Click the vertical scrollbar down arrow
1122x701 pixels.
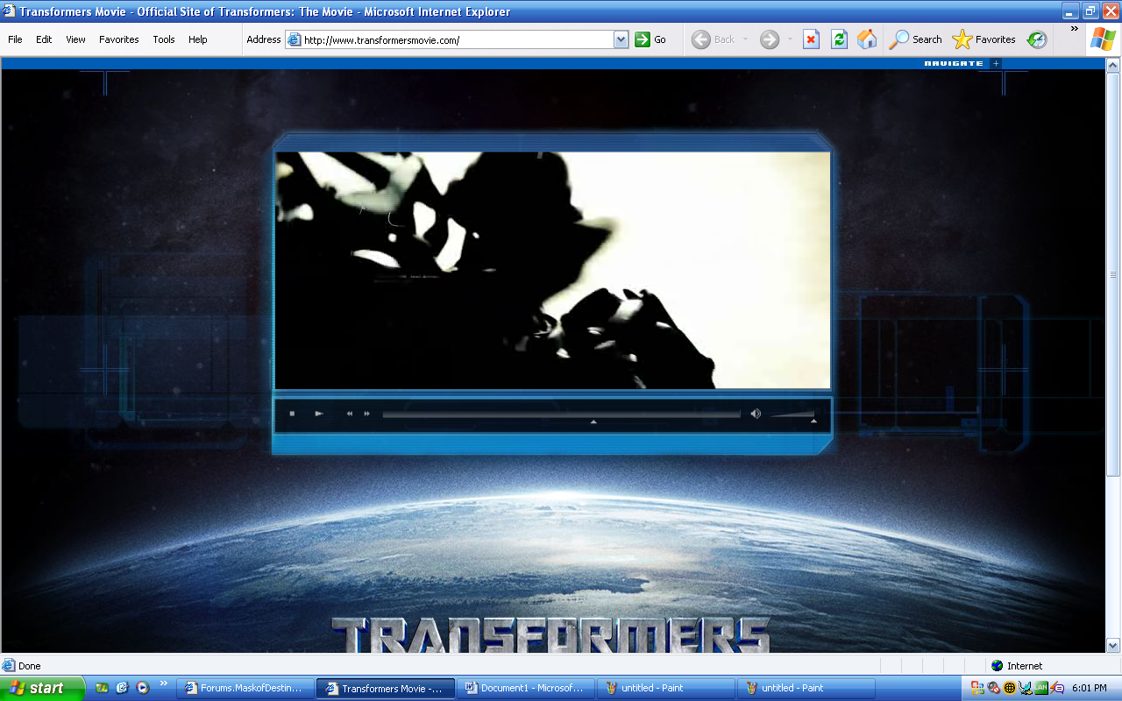tap(1114, 645)
